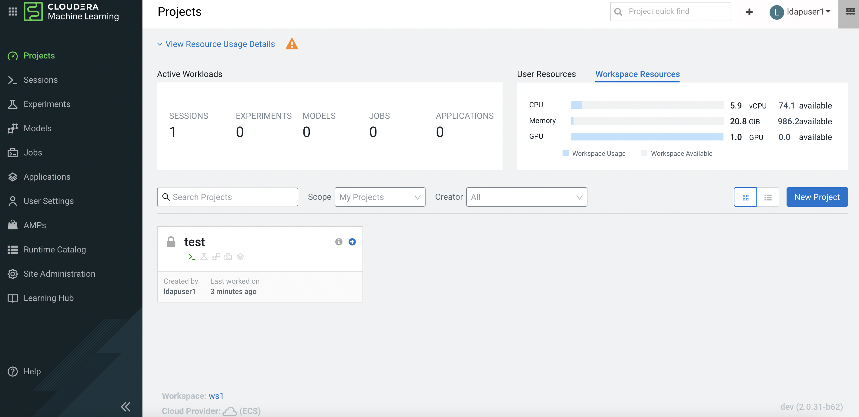The image size is (859, 417).
Task: Open Runtime Catalog in the sidebar
Action: (55, 249)
